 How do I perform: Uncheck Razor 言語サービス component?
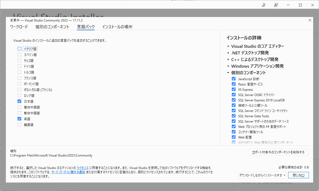click(x=234, y=84)
